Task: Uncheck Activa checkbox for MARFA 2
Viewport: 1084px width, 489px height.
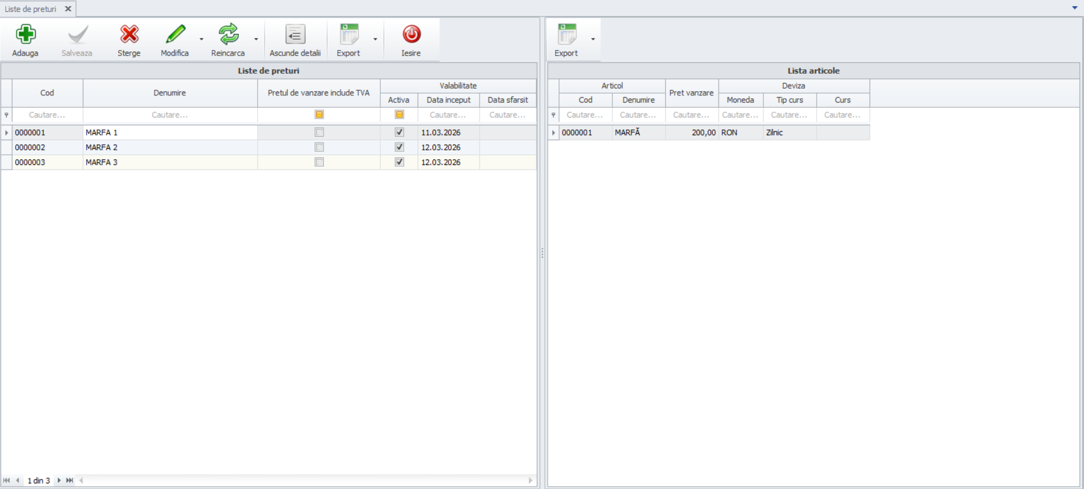Action: click(400, 147)
